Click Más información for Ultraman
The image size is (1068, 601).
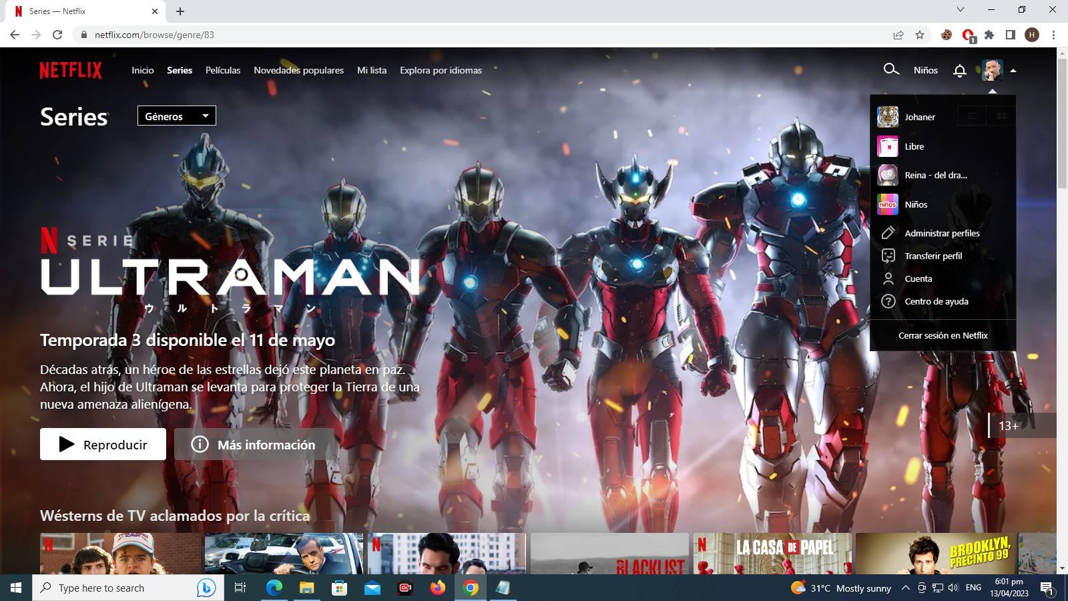click(x=254, y=444)
